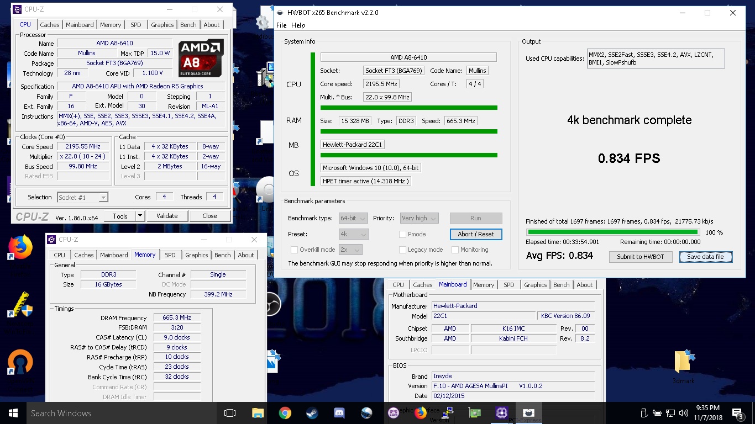Click the AMD A8 processor logo

(x=201, y=58)
